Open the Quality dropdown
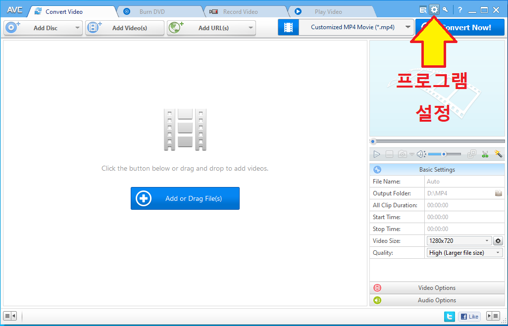This screenshot has height=326, width=508. 464,253
